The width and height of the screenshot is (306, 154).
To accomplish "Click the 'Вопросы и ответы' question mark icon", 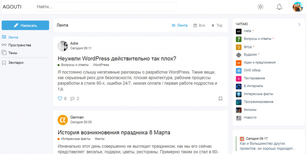I will 238,39.
